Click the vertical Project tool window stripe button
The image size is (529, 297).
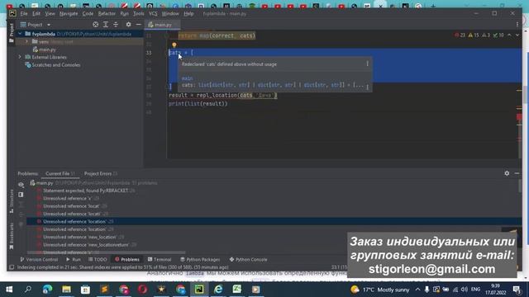pos(12,33)
